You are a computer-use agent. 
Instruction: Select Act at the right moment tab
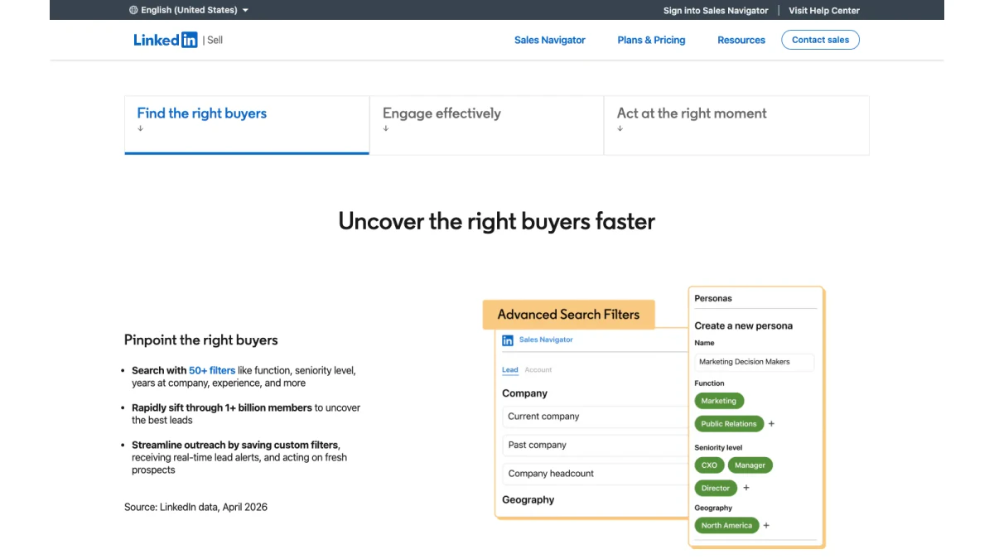736,125
